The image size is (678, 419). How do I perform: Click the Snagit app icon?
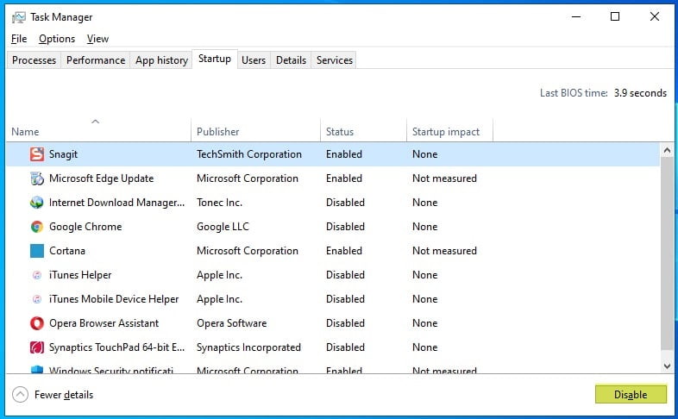click(37, 154)
